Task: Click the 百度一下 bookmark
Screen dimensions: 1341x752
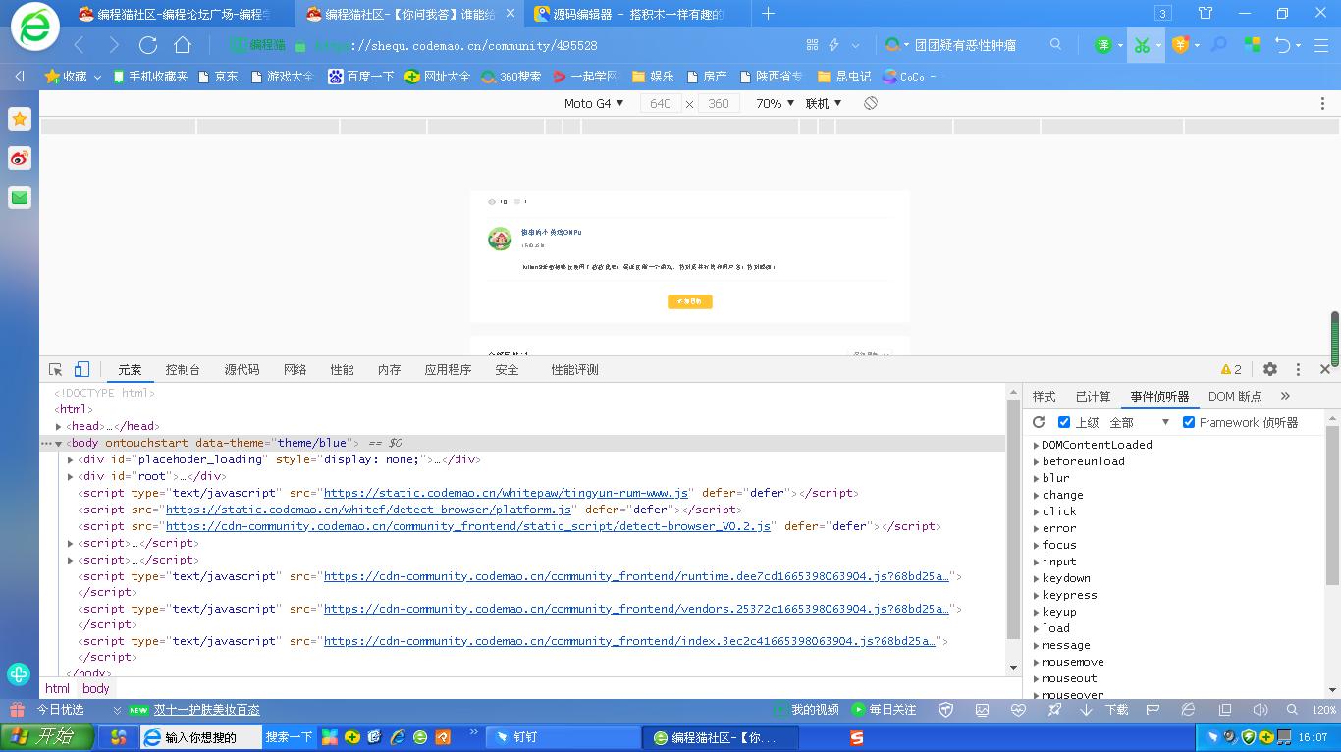Action: point(360,76)
